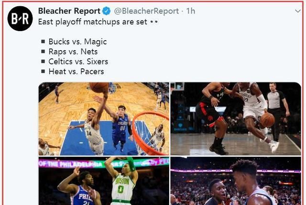Select the "East playoff matchups are set" text
306x205 pixels.
[93, 22]
